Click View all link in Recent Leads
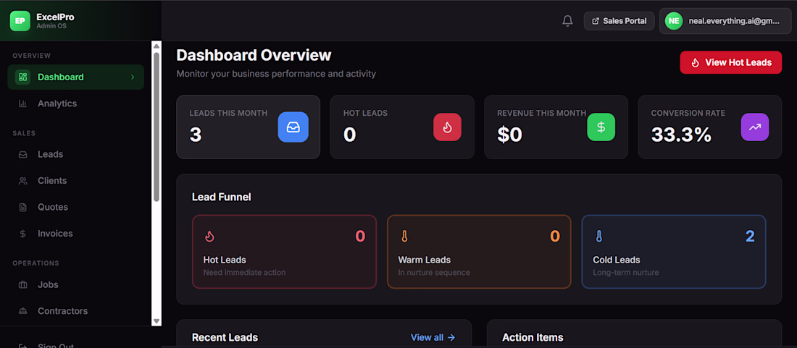 tap(433, 337)
